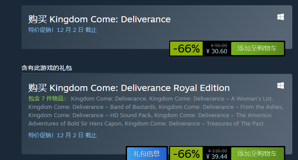Click the Windows icon in the base game box
Screen dimensions: 298x160
[280, 17]
